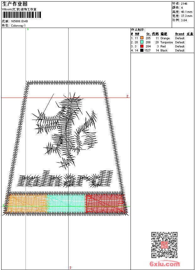Select the barcode under the Wilcom title
The image size is (195, 270).
[x=22, y=15]
